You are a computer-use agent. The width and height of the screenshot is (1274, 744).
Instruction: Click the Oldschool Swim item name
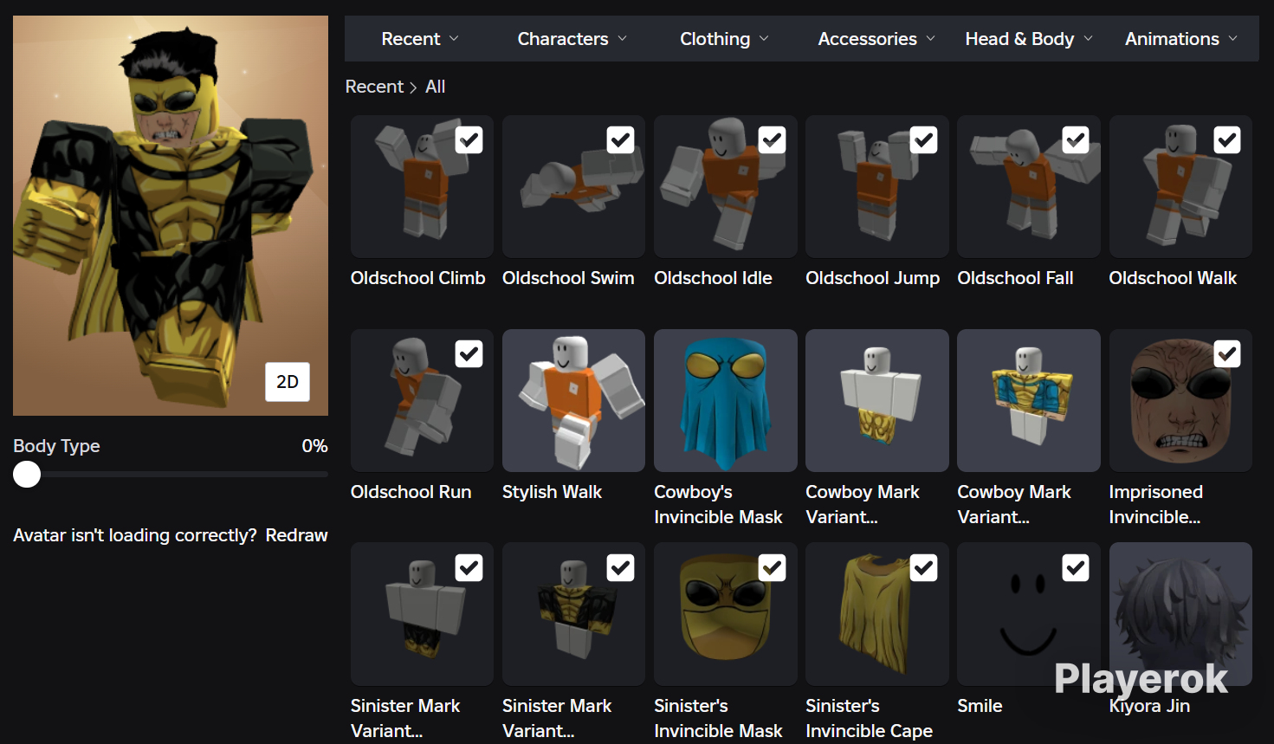(568, 278)
